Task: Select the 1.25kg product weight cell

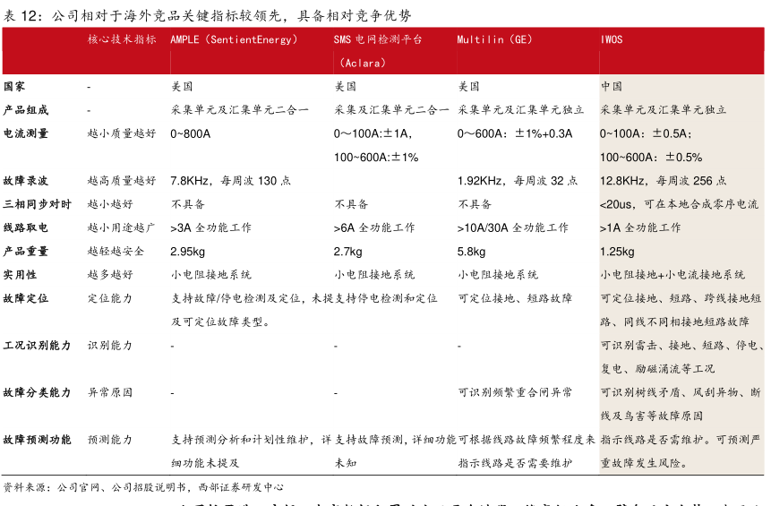Action: click(618, 252)
